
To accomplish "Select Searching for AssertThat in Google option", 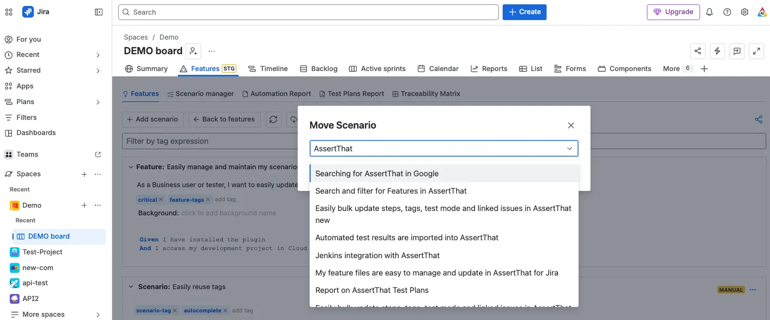I will tap(444, 174).
